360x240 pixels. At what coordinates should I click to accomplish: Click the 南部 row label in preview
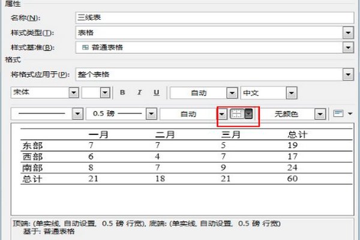[x=32, y=167]
